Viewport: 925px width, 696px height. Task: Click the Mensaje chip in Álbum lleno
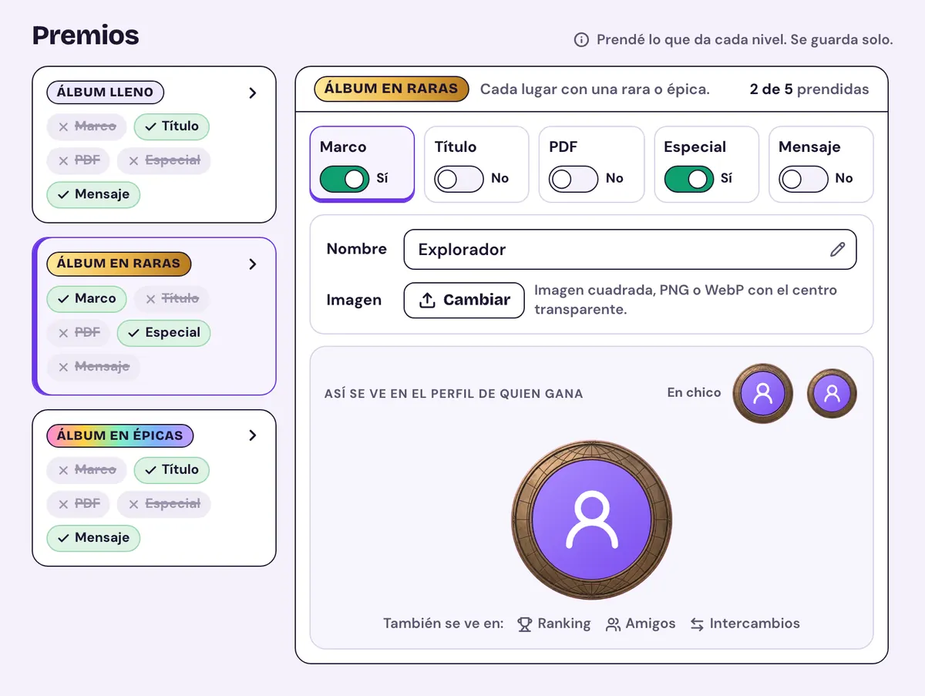click(x=93, y=194)
